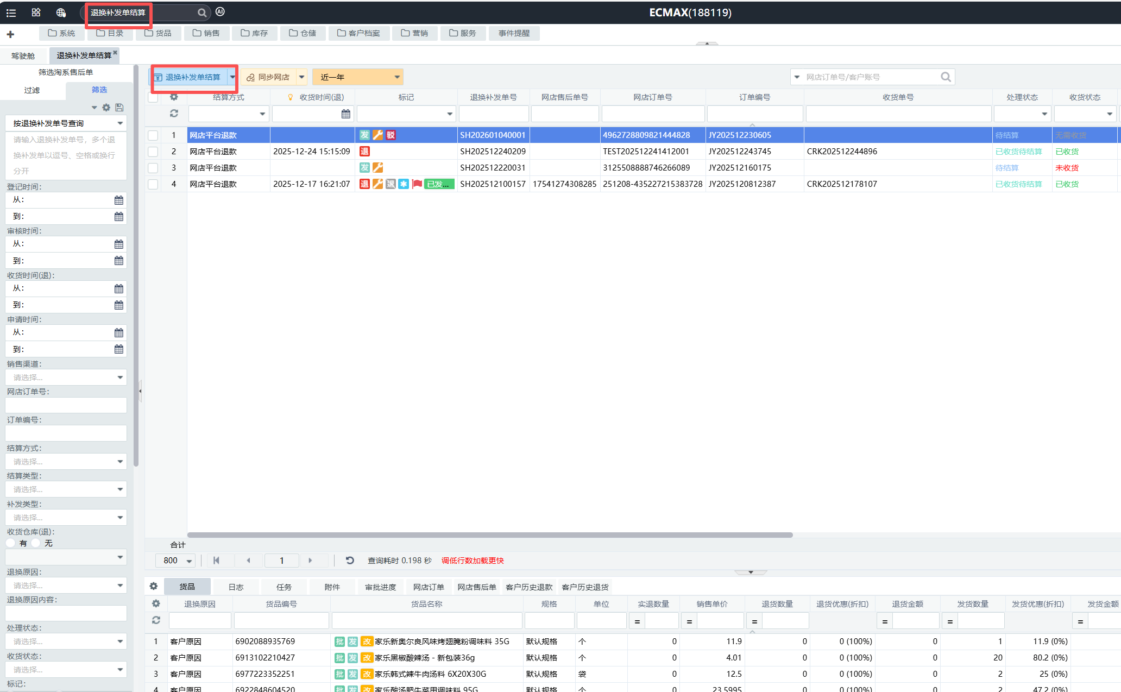Switch to 日志 tab
The width and height of the screenshot is (1121, 692).
[236, 587]
